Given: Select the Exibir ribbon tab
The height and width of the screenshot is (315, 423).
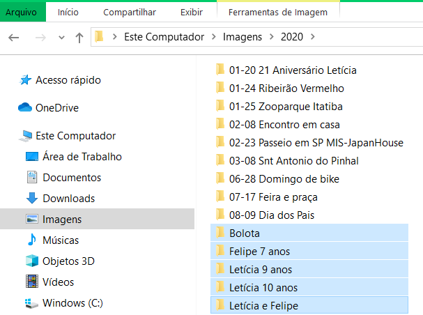Looking at the screenshot, I should click(x=192, y=12).
